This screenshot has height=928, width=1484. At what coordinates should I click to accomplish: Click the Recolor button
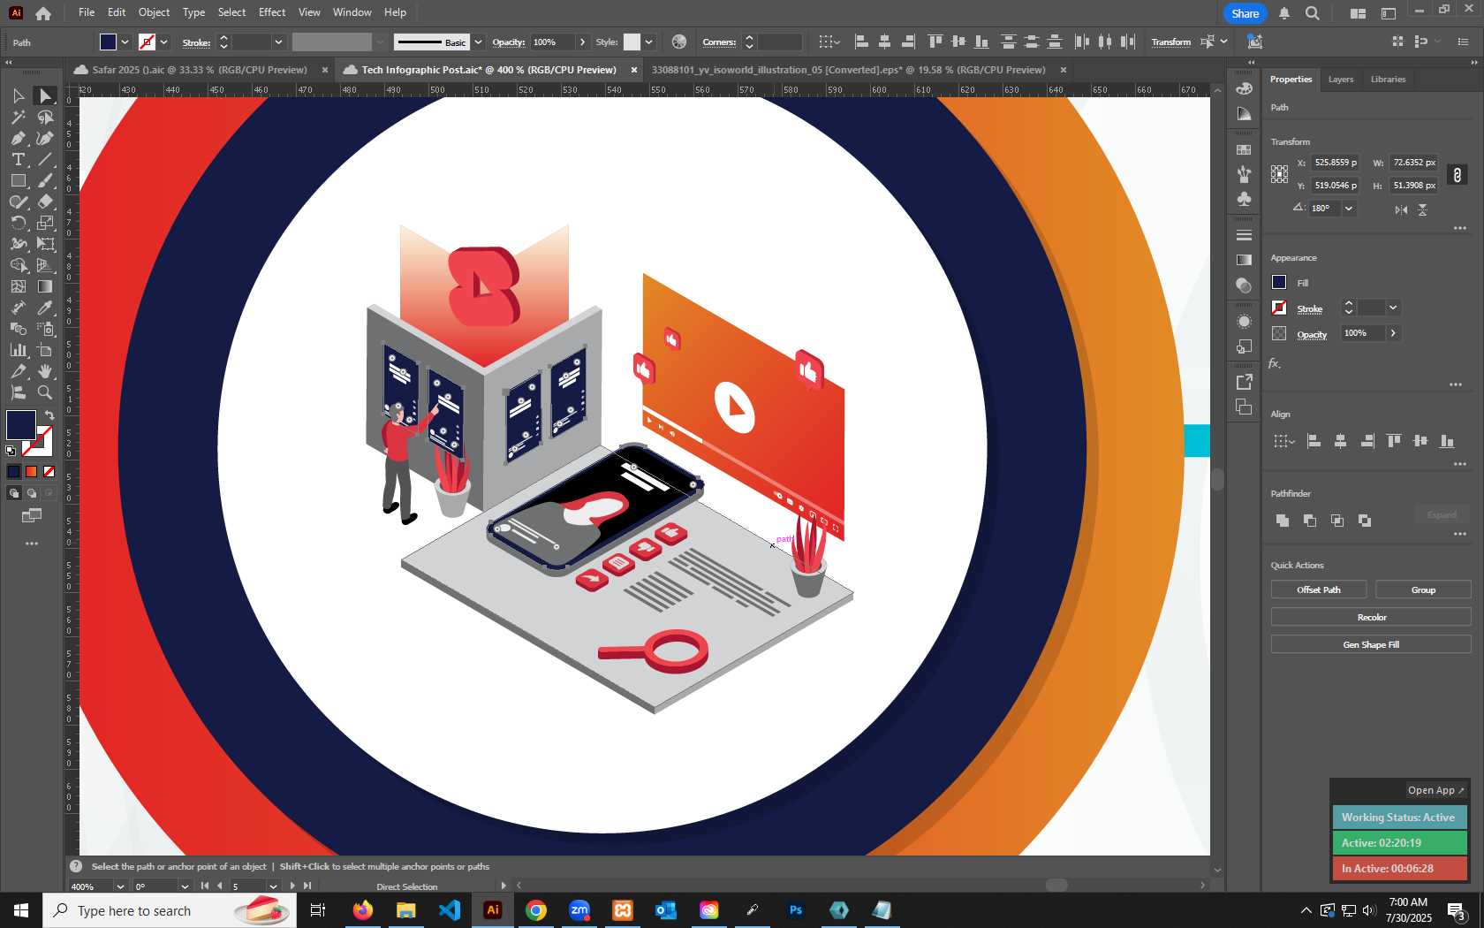(x=1371, y=617)
